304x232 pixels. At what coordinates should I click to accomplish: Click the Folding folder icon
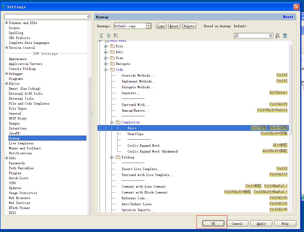[x=118, y=157]
